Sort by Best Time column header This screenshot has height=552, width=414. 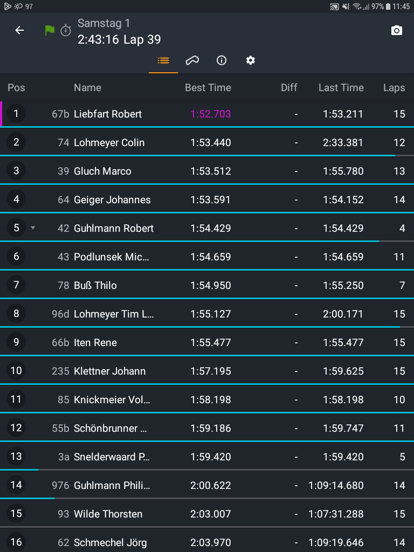(x=208, y=88)
